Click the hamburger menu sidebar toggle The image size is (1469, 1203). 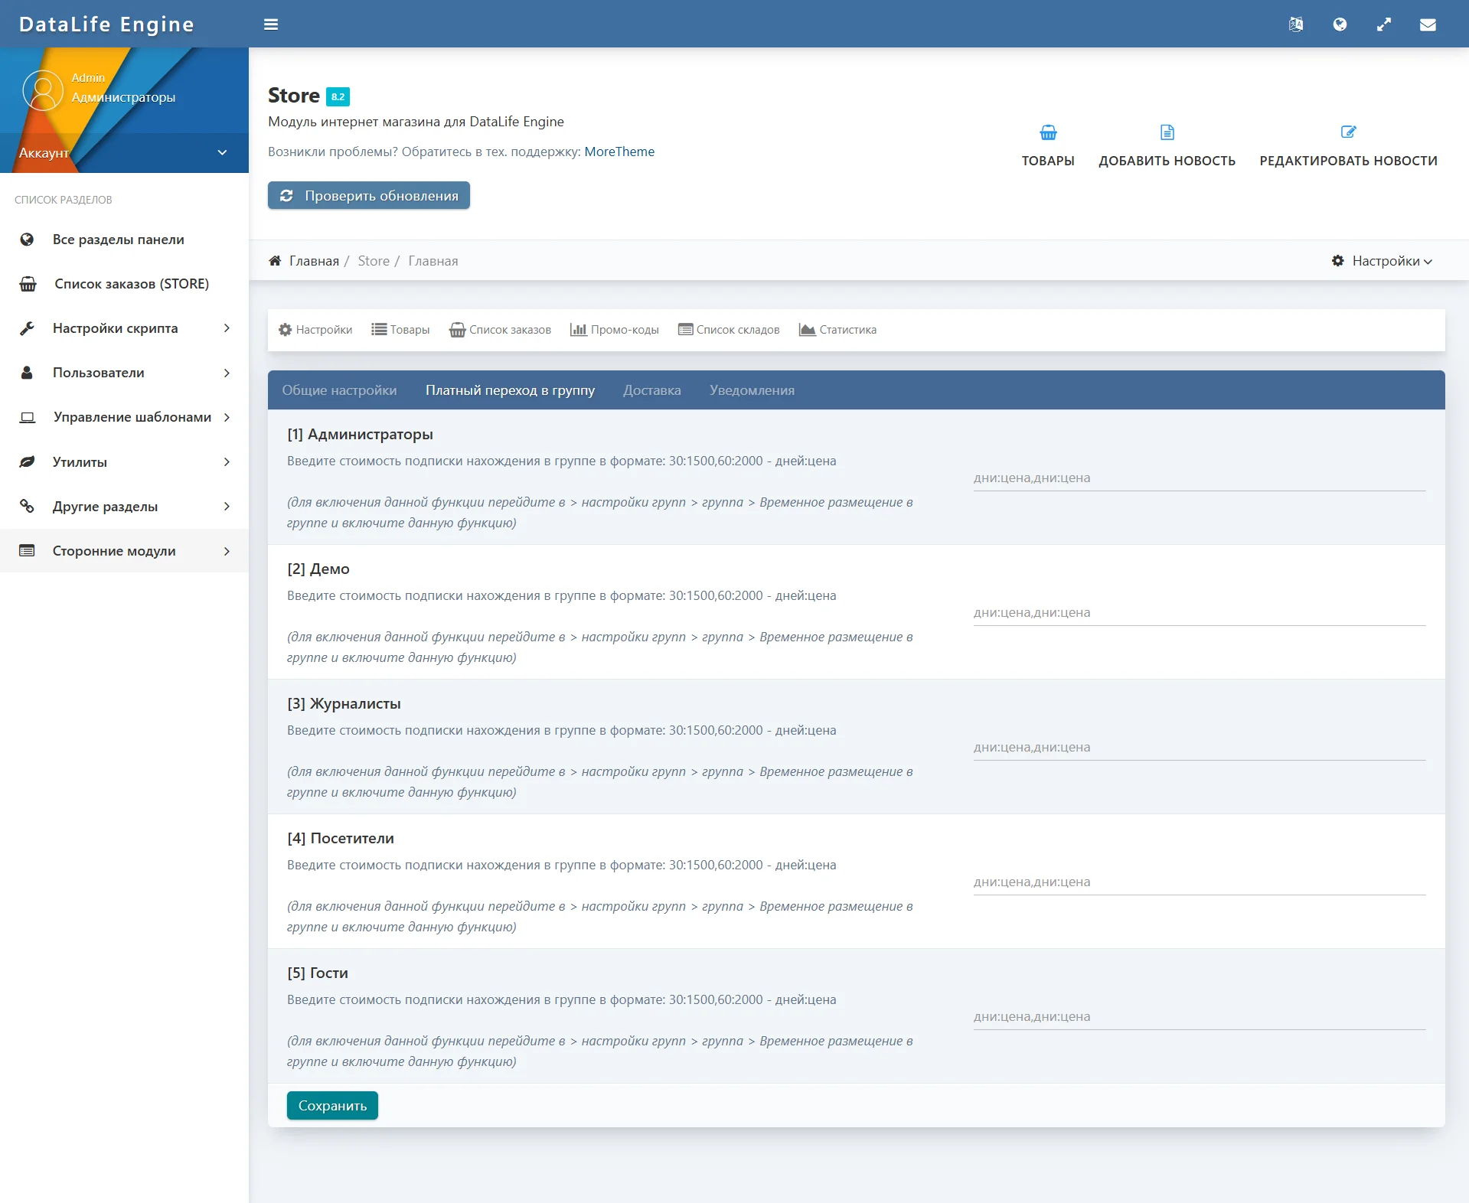tap(270, 24)
